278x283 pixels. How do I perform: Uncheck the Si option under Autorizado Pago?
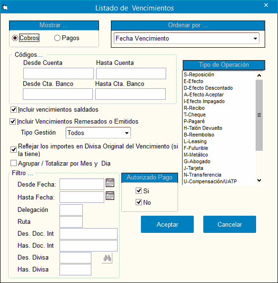pyautogui.click(x=139, y=190)
